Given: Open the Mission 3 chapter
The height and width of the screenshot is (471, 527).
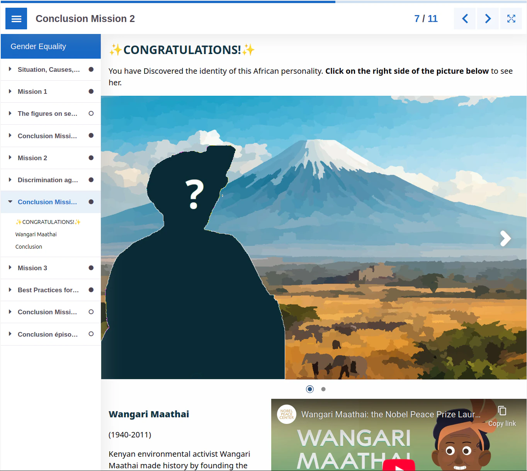Looking at the screenshot, I should click(32, 268).
